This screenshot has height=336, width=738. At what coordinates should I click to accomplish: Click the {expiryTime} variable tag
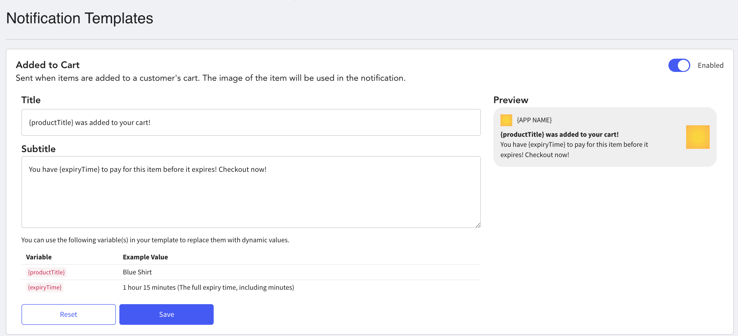click(x=45, y=287)
